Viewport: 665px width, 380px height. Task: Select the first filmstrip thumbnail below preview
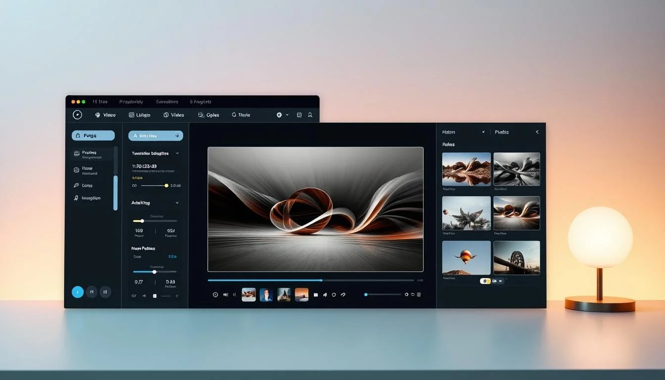pos(248,294)
